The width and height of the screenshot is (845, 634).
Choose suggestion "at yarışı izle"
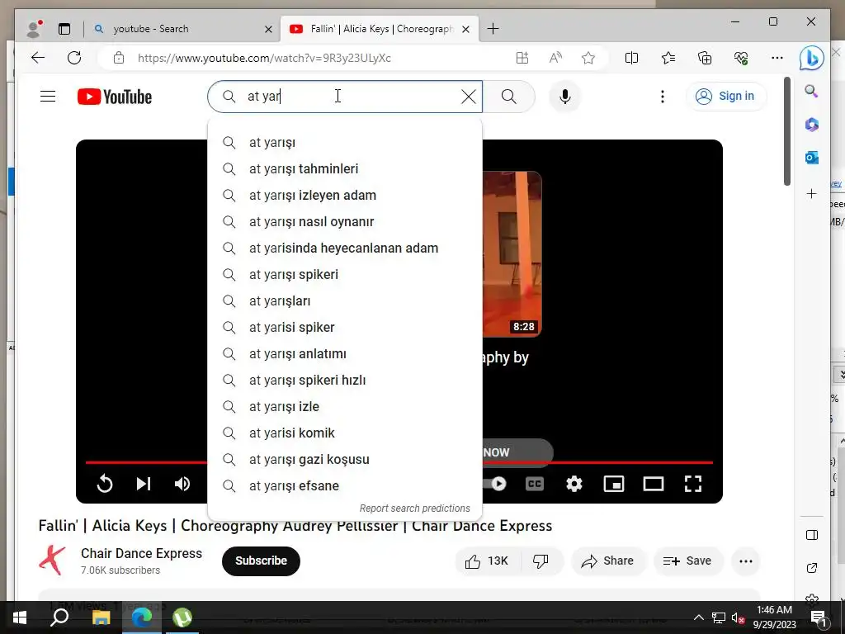[x=345, y=406]
